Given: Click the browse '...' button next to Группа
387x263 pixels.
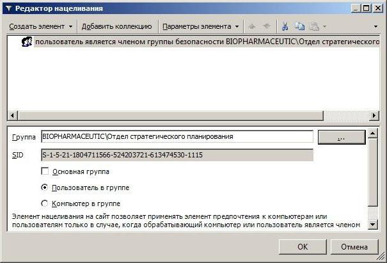Looking at the screenshot, I should (x=342, y=137).
